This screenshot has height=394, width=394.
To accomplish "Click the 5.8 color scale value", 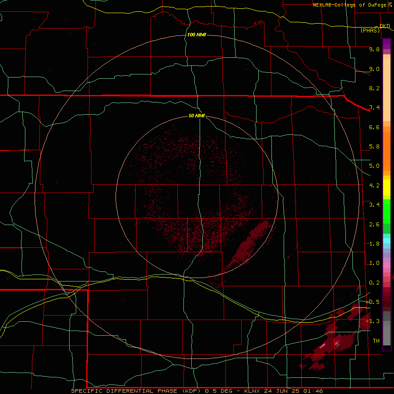I will point(374,147).
